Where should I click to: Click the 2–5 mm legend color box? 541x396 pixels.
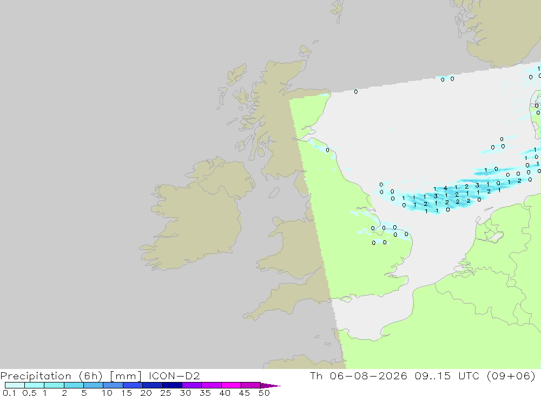(74, 385)
